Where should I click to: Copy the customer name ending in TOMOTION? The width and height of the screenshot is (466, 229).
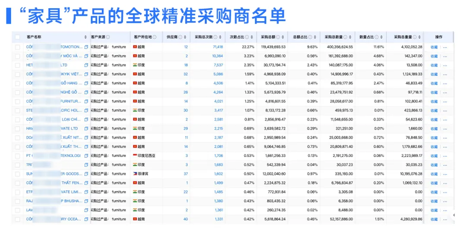(86, 47)
